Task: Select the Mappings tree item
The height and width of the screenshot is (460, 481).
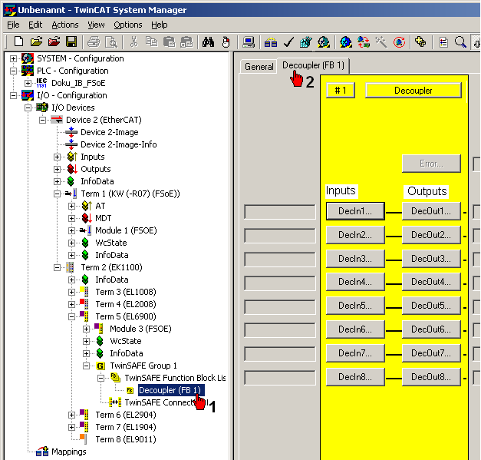Action: pos(69,452)
